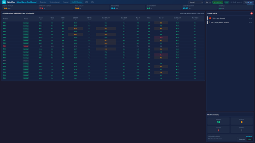The image size is (255, 143).
Task: Click the amber warning icon for gearbox alert
Action: (x=209, y=23)
